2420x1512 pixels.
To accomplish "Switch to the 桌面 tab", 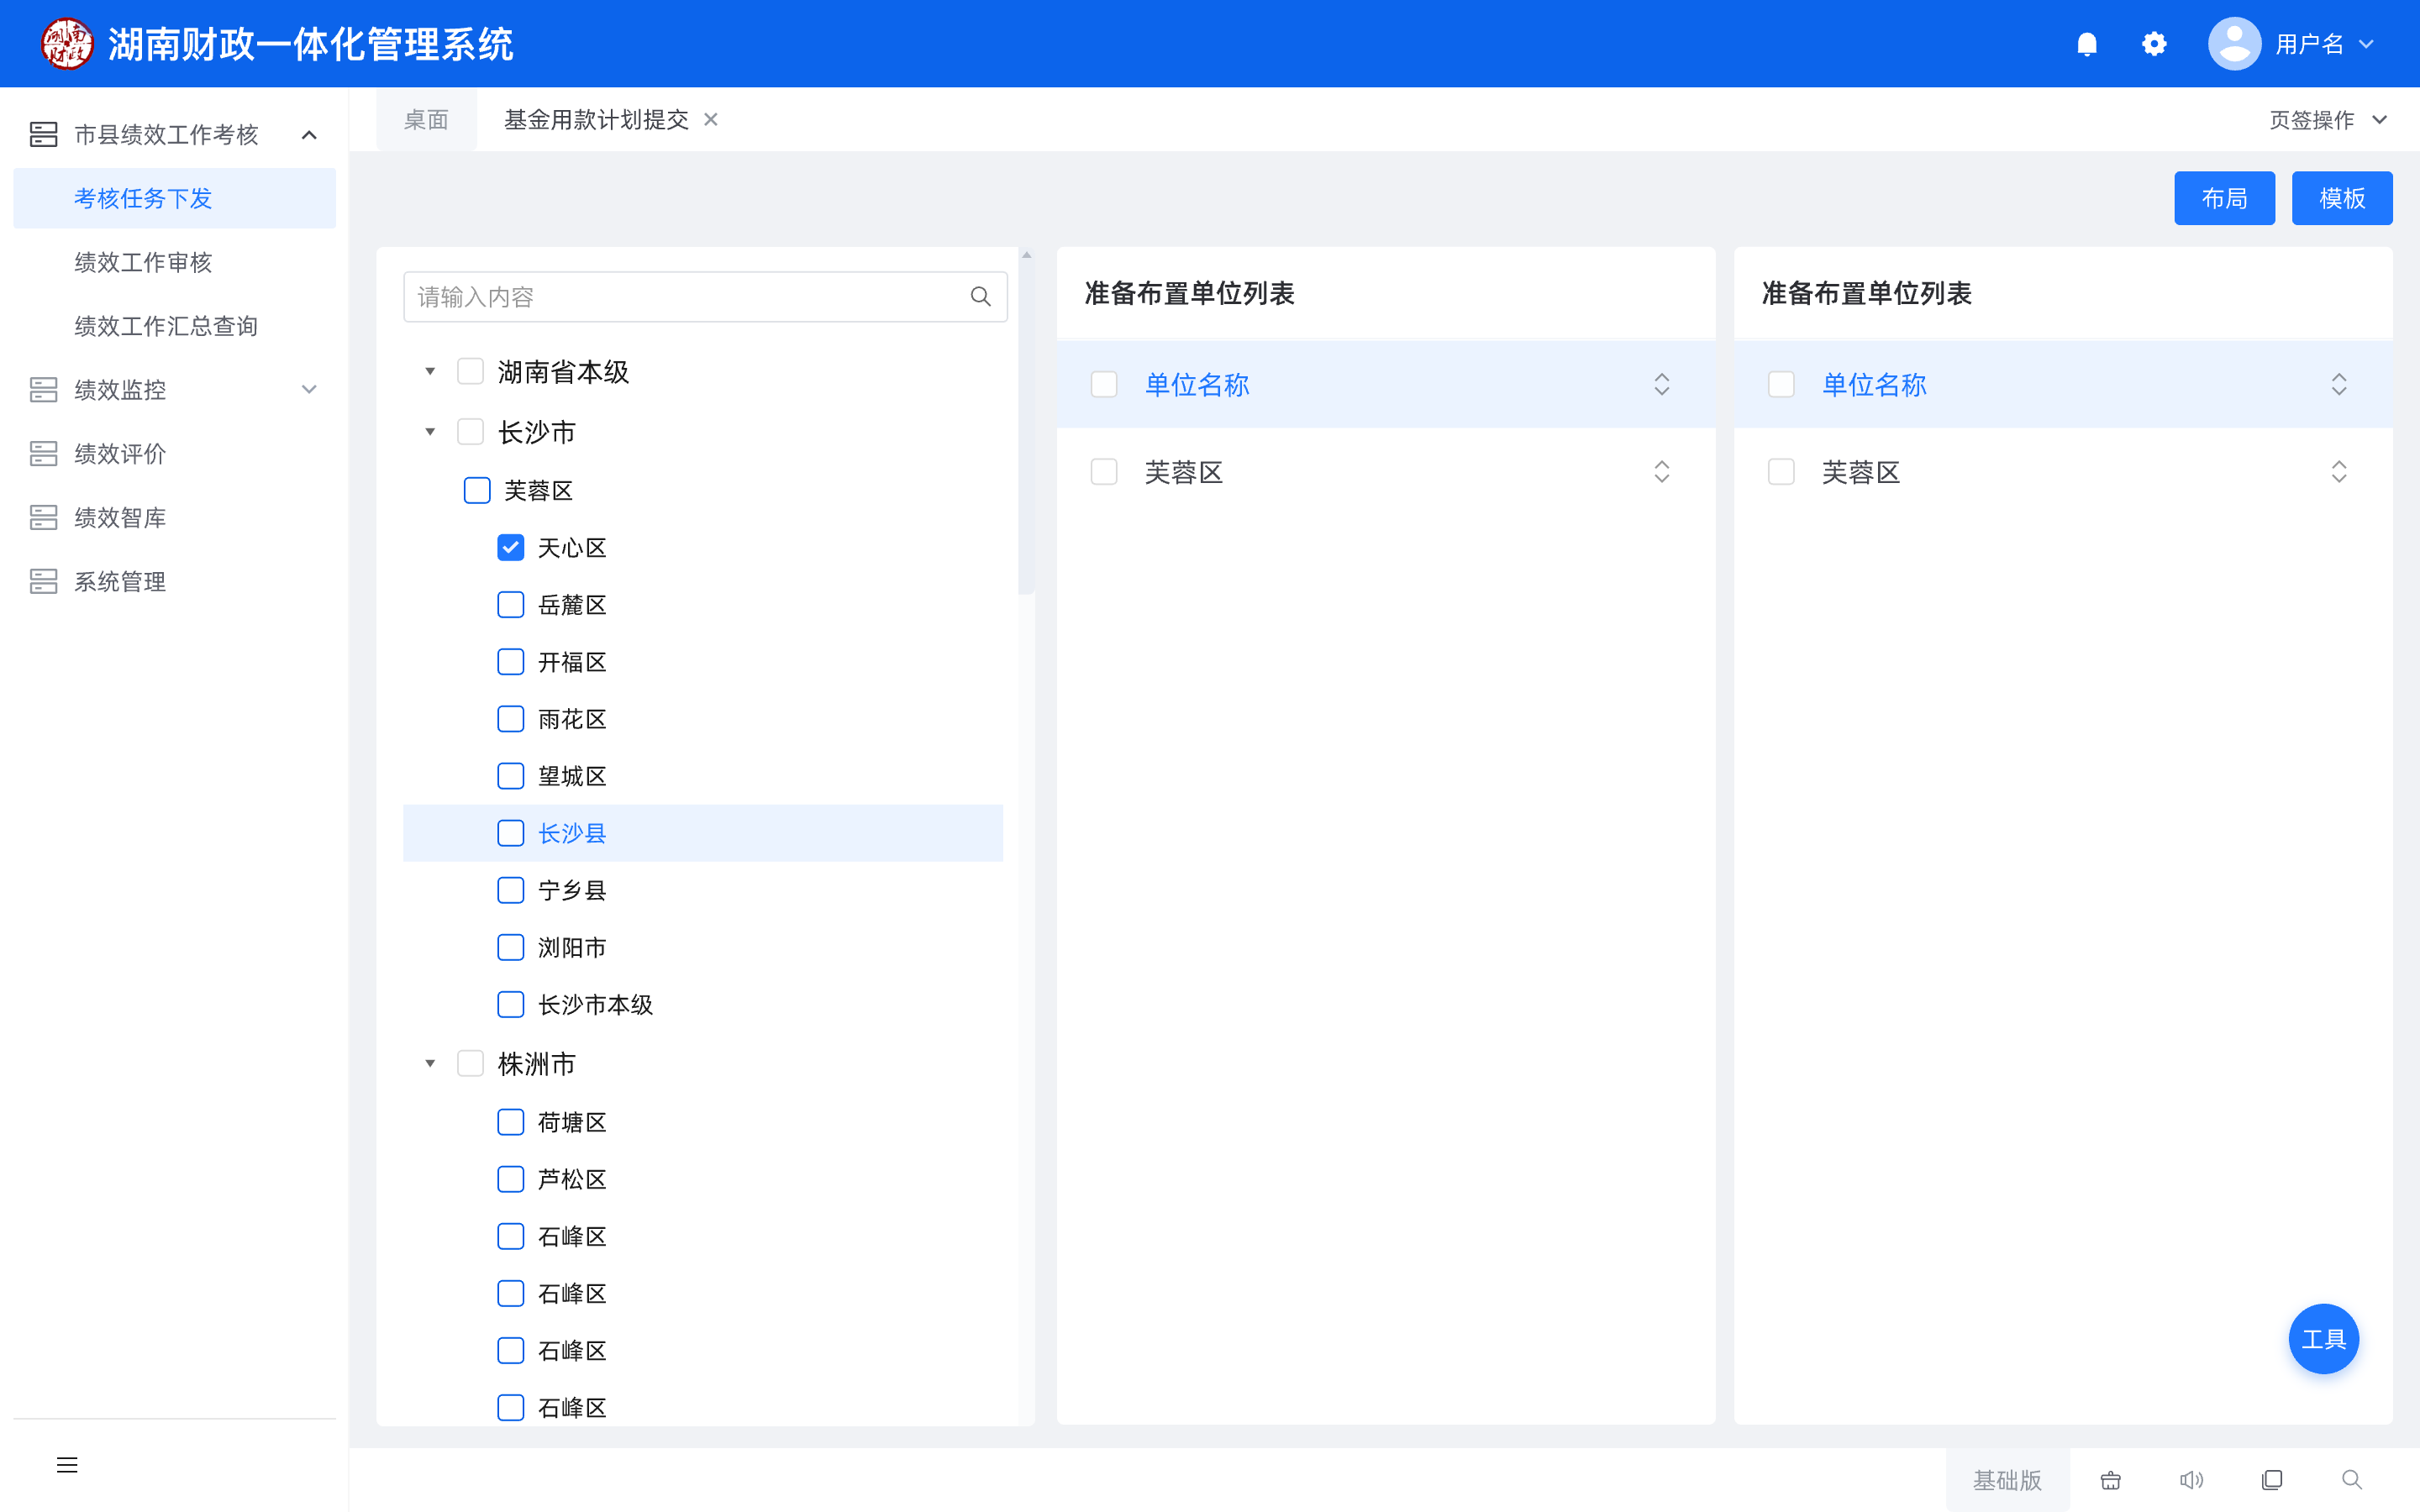I will (426, 120).
